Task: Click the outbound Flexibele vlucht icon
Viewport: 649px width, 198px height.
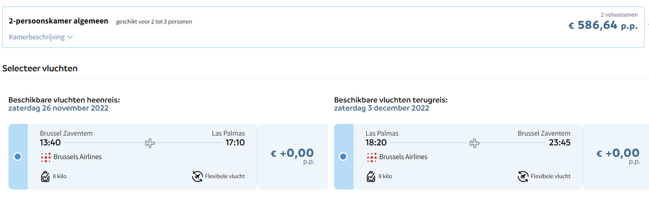Action: tap(197, 177)
